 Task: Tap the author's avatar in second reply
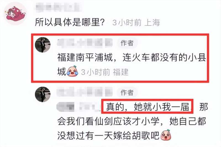(43, 94)
